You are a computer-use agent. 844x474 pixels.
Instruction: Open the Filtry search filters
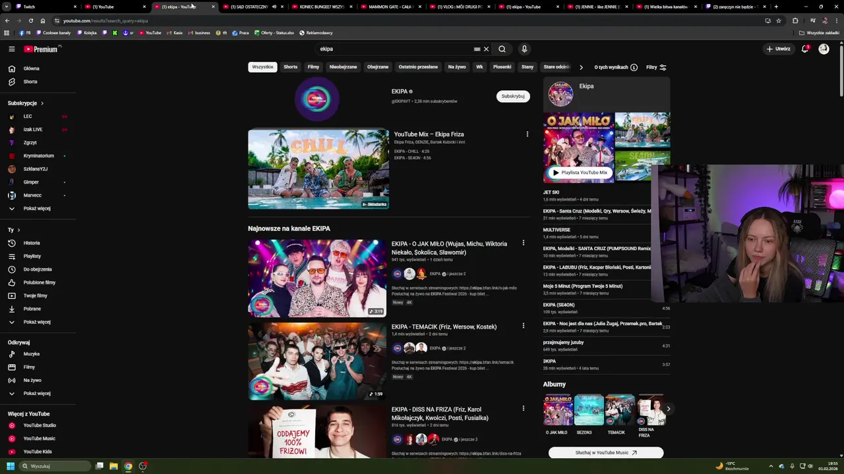click(656, 67)
